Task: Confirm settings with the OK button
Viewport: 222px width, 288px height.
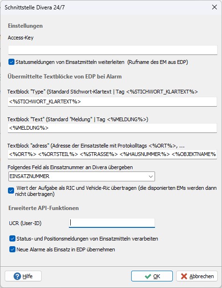Action: coord(152,276)
